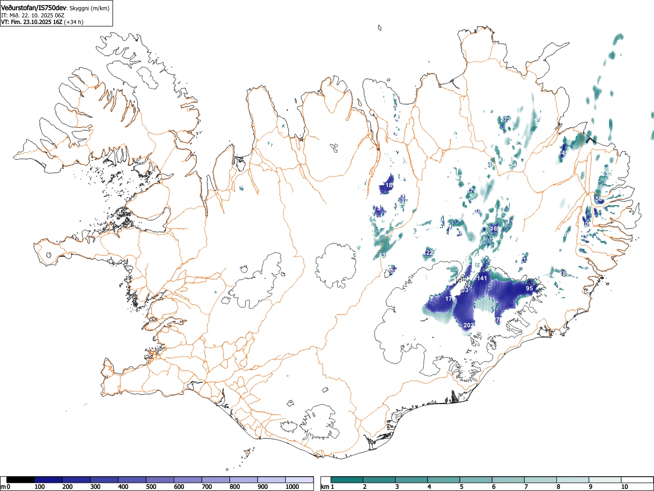Click the '800' tick label on meter scale
The image size is (654, 491).
(x=235, y=487)
